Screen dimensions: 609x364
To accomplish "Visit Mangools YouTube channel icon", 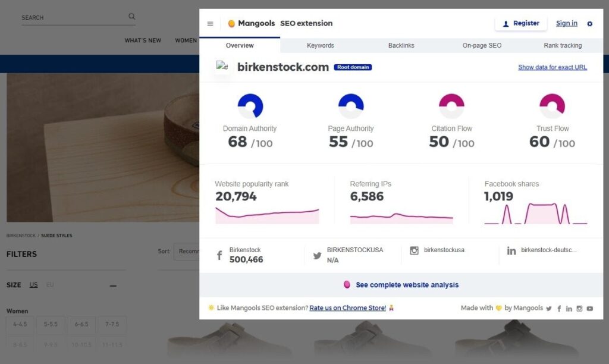I will tap(589, 309).
